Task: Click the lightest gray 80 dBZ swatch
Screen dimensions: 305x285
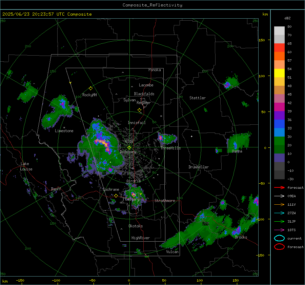Action: 279,31
